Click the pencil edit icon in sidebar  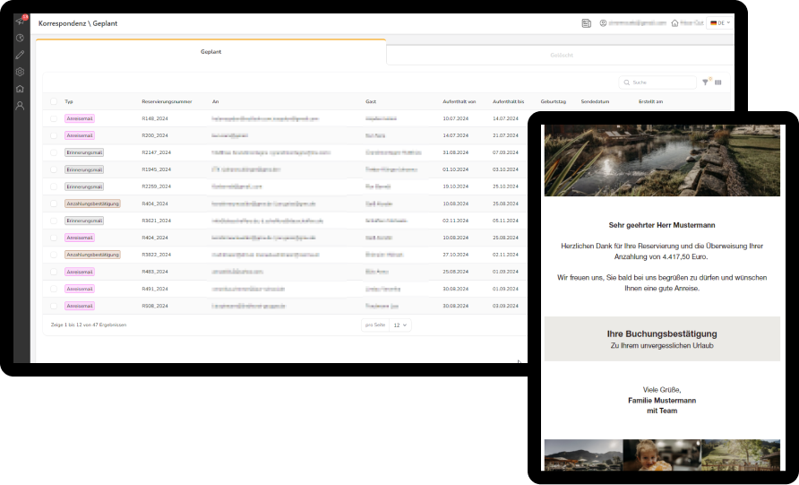point(20,55)
